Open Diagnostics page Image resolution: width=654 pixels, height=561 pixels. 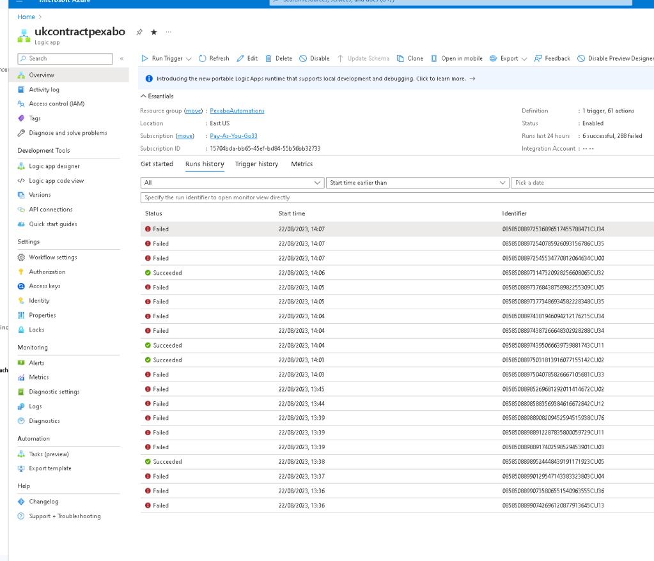click(44, 421)
